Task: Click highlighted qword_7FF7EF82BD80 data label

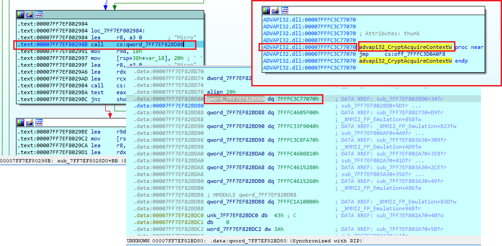Action: [236, 99]
